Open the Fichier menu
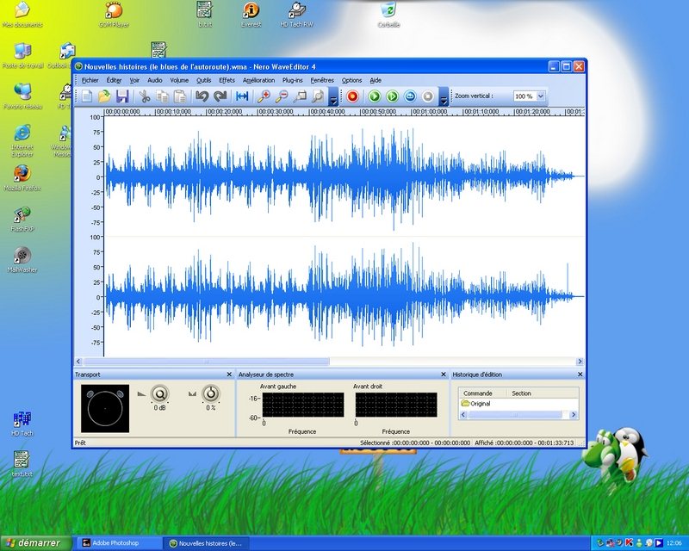This screenshot has height=551, width=689. click(x=90, y=80)
